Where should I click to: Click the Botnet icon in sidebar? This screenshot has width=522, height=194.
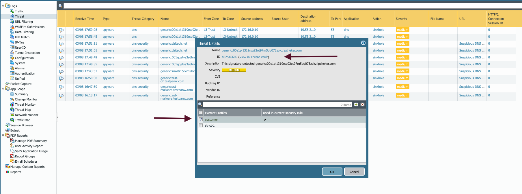pyautogui.click(x=8, y=130)
